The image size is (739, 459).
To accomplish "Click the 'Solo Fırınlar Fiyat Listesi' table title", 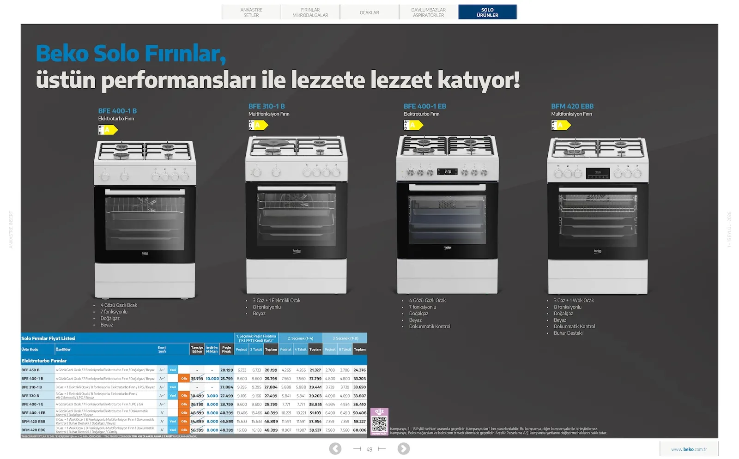I will (48, 338).
